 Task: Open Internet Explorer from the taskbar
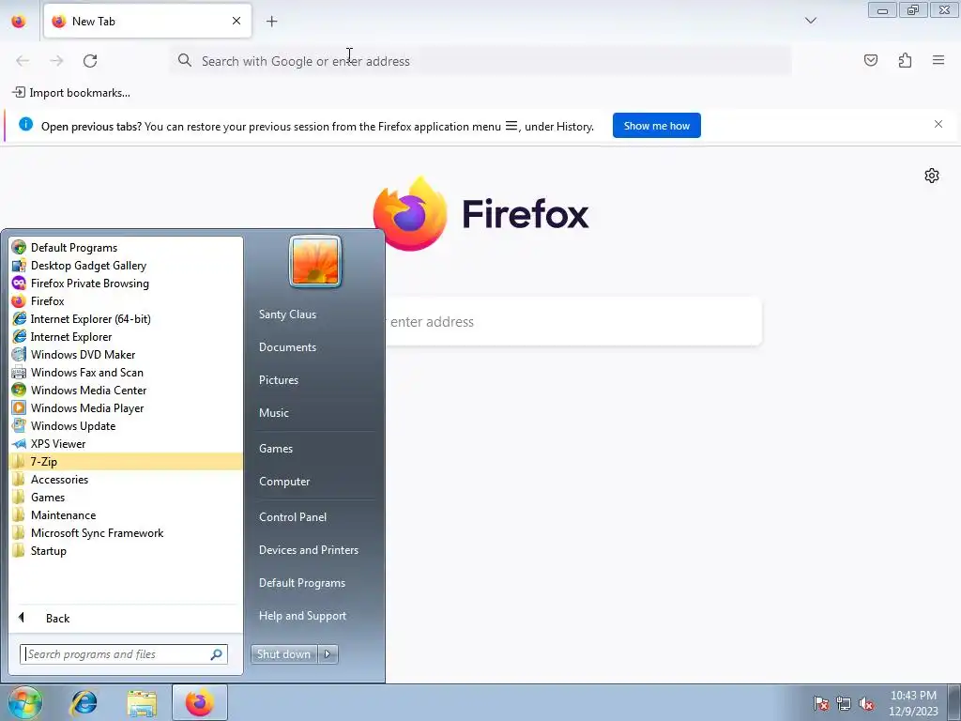click(x=84, y=702)
